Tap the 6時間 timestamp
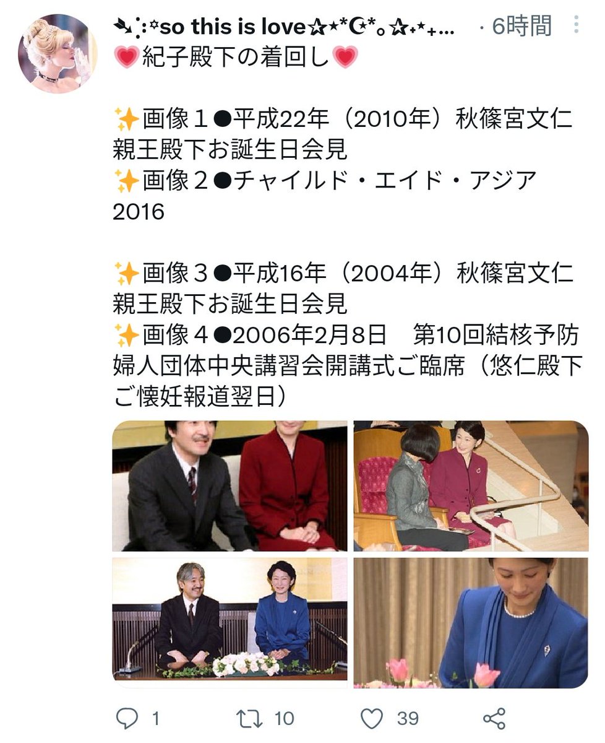The image size is (605, 743). (521, 26)
